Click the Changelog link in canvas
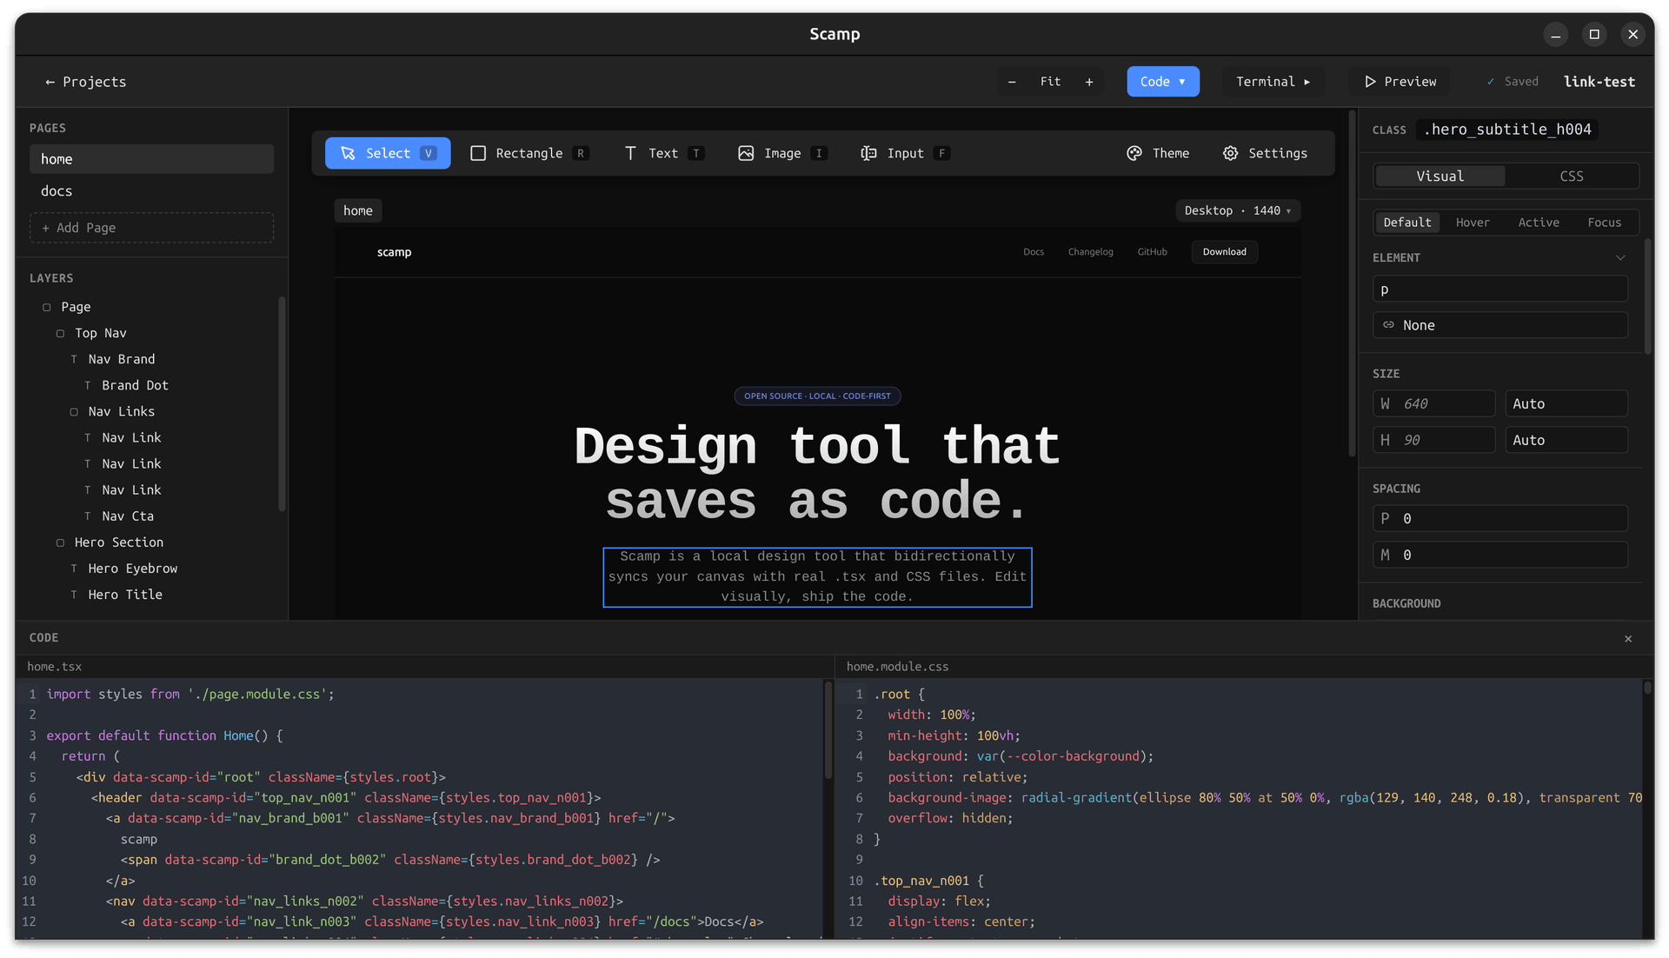Screen dimensions: 1669x958 coord(1090,252)
